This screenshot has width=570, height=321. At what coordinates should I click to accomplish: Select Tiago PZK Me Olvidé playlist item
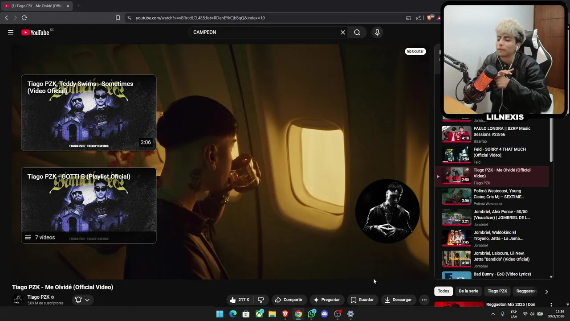tap(492, 176)
